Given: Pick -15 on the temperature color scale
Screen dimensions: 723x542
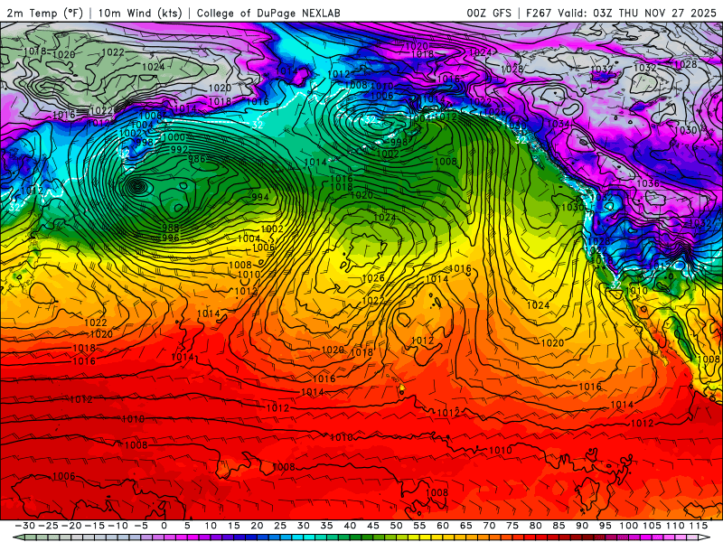Looking at the screenshot, I should (95, 526).
